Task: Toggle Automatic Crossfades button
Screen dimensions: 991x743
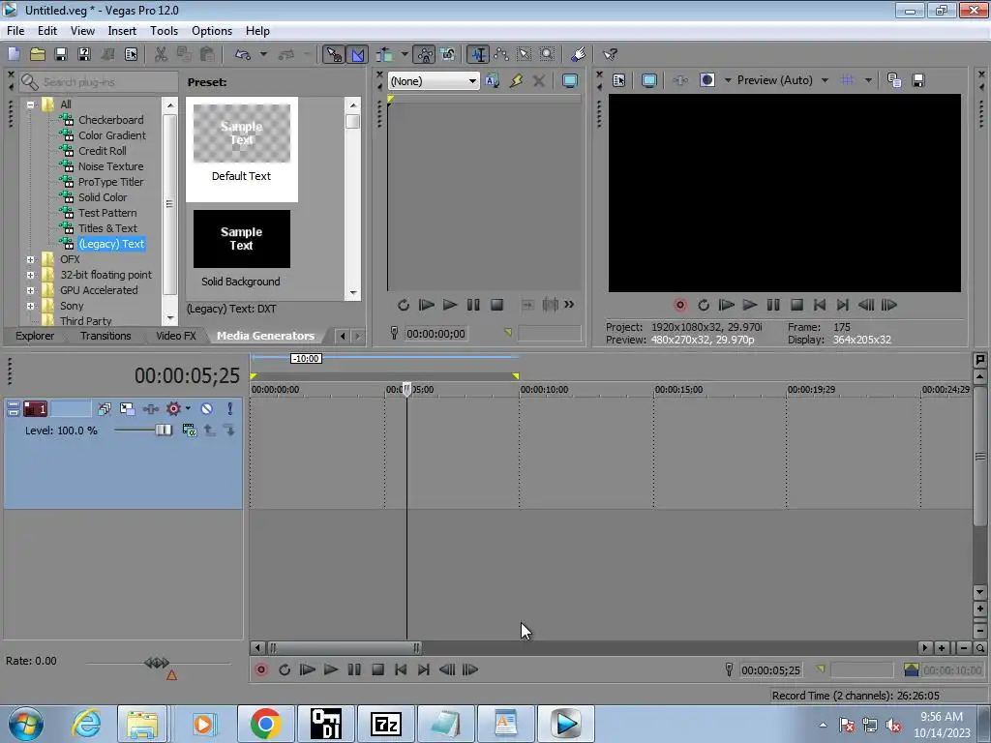Action: tap(357, 54)
